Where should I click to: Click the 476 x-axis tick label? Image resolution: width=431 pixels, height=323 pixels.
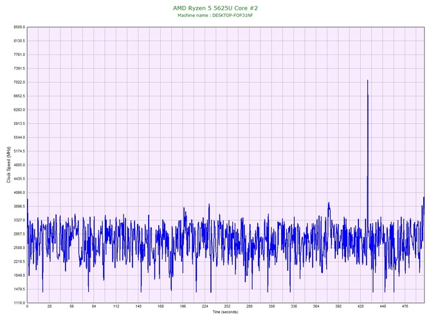(405, 306)
